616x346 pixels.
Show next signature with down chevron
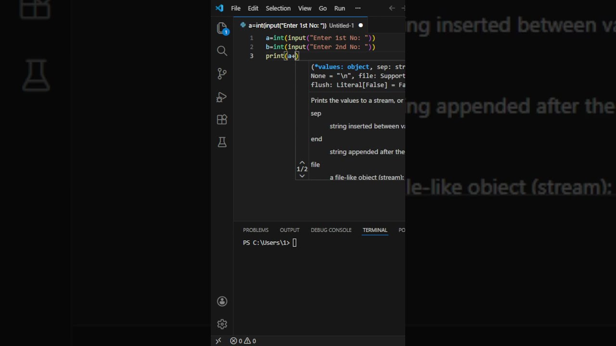tap(302, 176)
